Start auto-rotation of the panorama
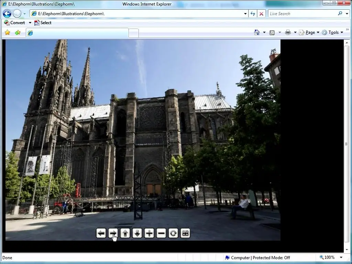352x264 pixels. click(173, 233)
